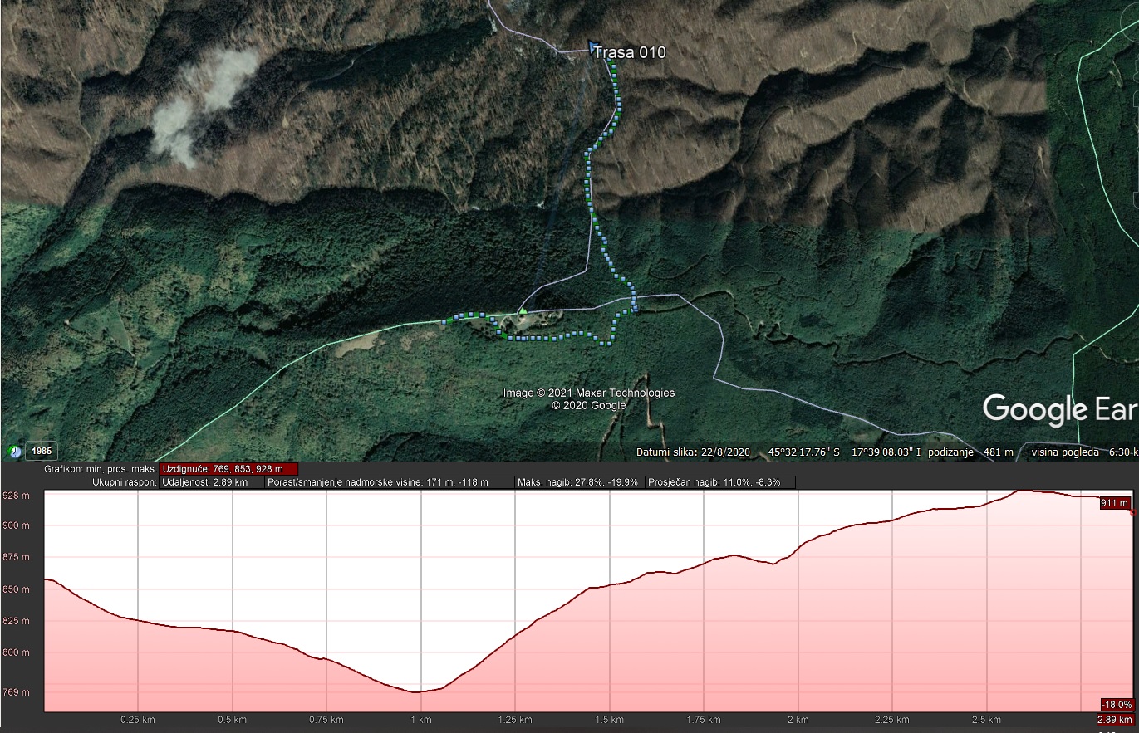Click the Google Earth logo watermark
Screen dimensions: 1139x733
(x=1058, y=409)
